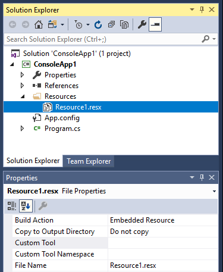This screenshot has width=223, height=272.
Task: Switch to the Solution Explorer tab
Action: coord(33,161)
